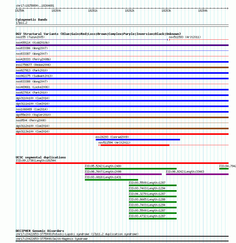The height and width of the screenshot is (243, 236).
Task: Select the 17p11.2 band label
Action: (x=21, y=23)
